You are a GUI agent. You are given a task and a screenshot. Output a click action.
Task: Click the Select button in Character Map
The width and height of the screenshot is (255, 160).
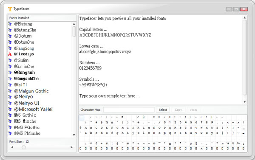(x=163, y=110)
